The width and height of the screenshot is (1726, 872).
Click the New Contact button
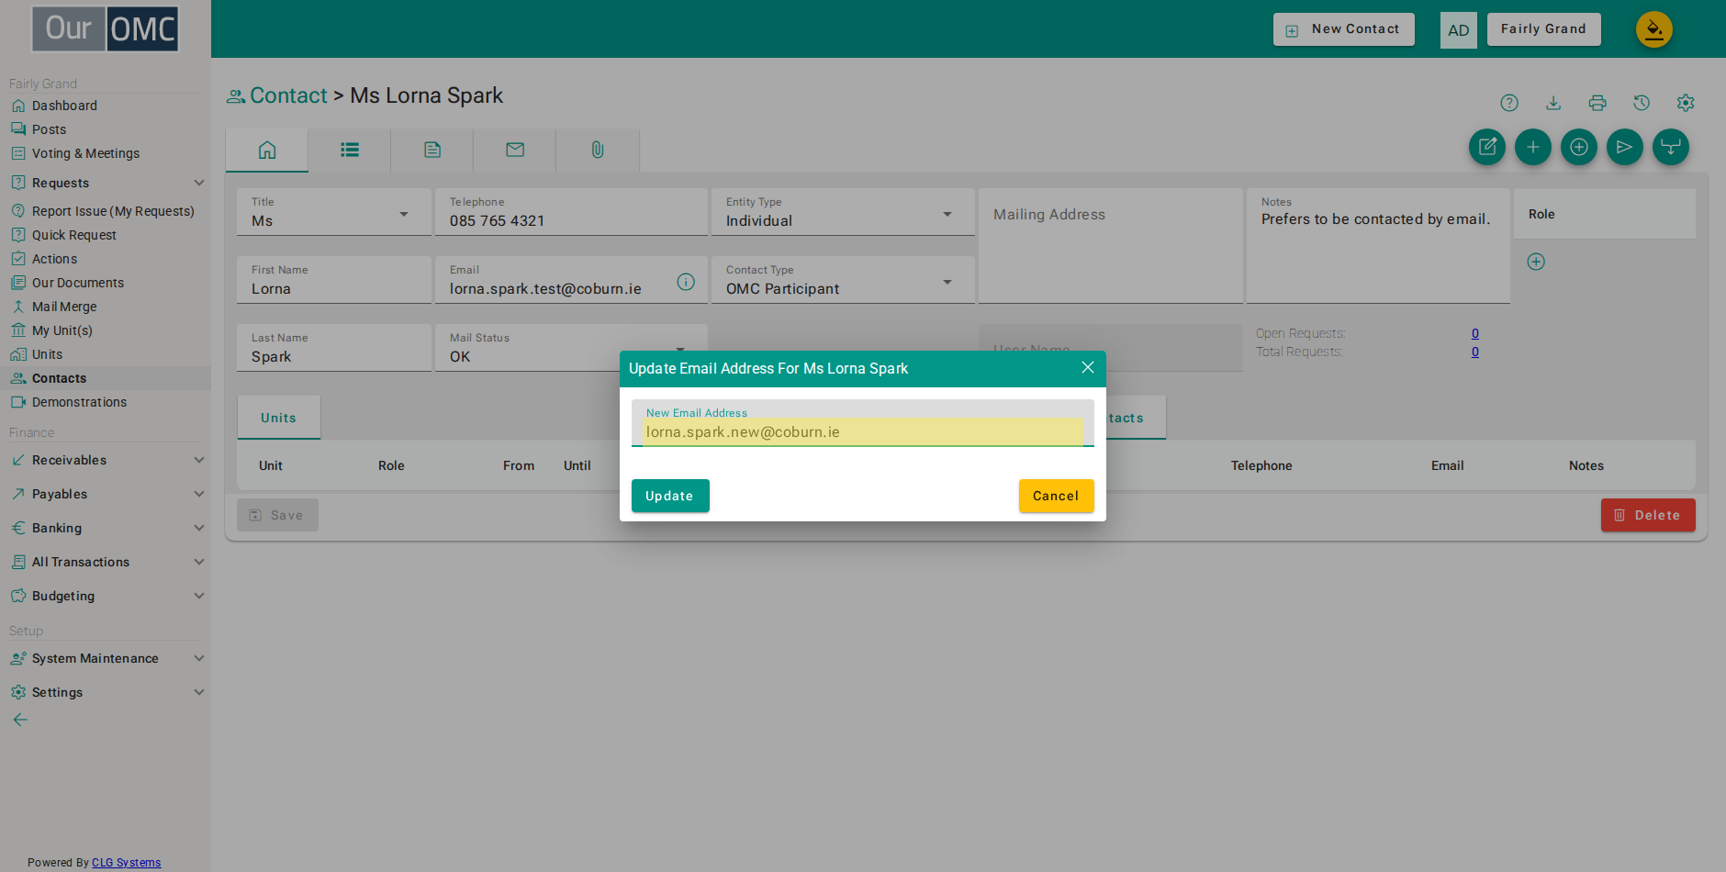(1344, 29)
